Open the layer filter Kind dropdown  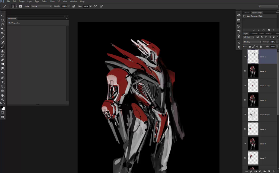click(249, 37)
